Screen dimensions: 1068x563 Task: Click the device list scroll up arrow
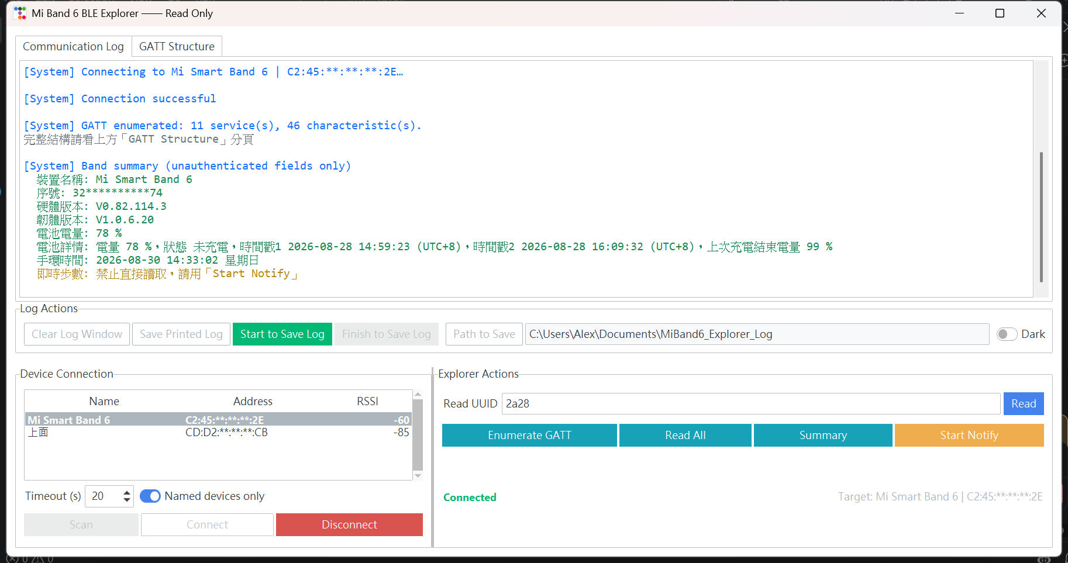pos(418,394)
